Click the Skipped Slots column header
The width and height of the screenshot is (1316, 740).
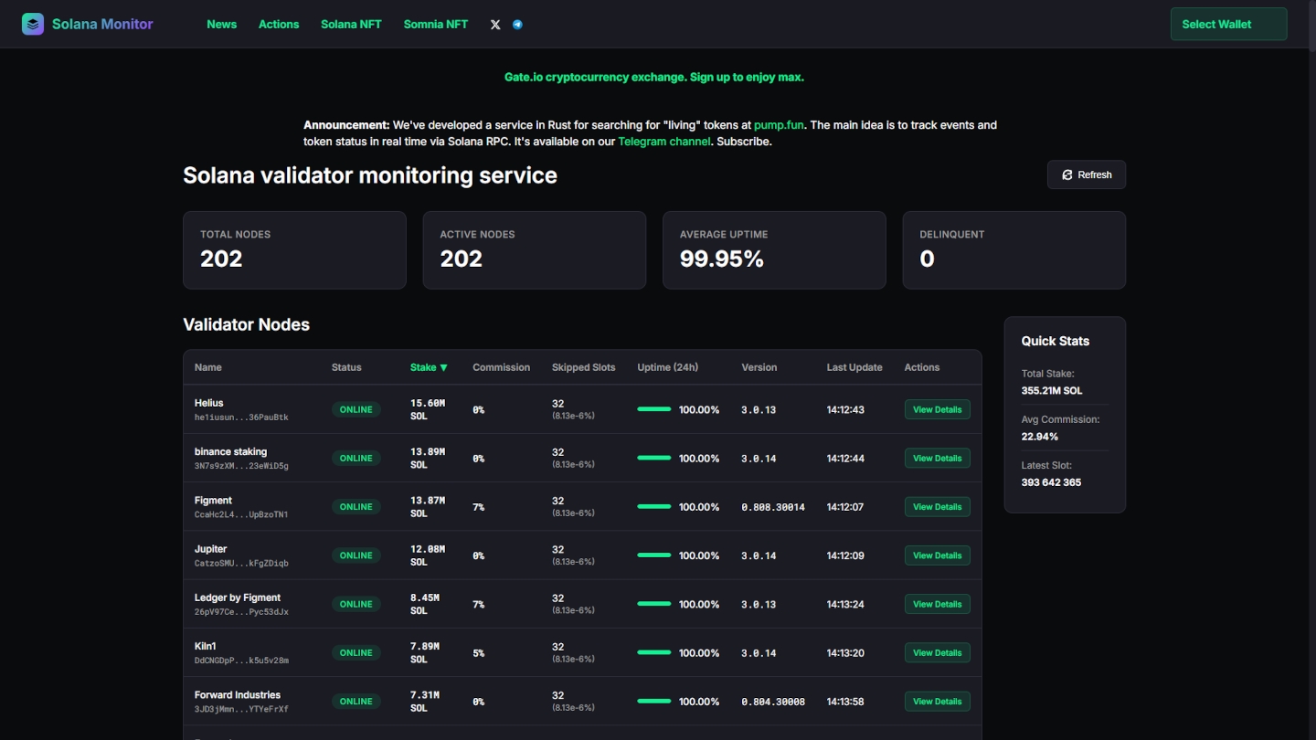[584, 367]
